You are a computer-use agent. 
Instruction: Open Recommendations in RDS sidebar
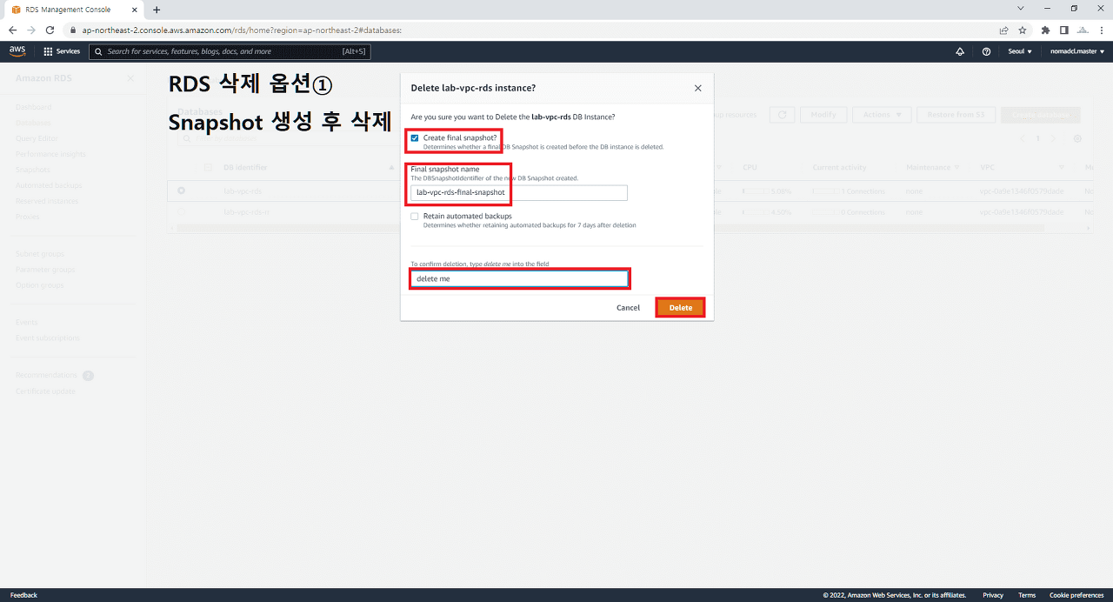47,376
